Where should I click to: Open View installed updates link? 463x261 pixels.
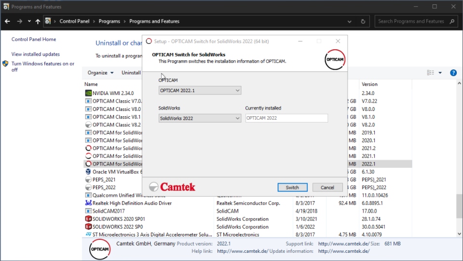pos(35,54)
